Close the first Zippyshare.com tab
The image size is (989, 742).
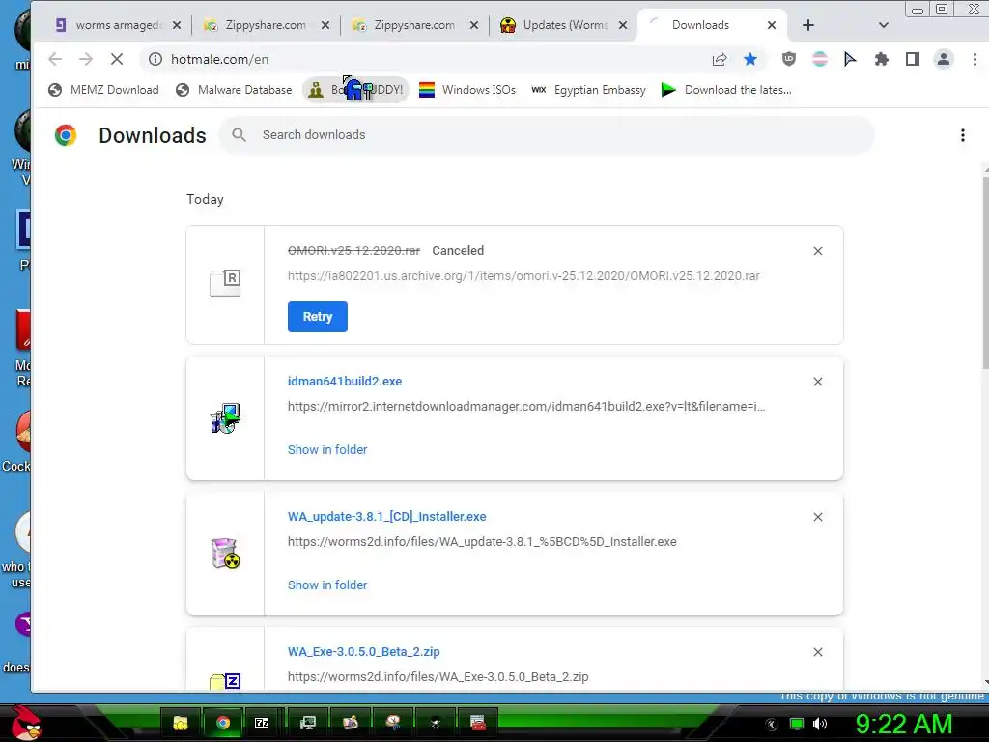[325, 25]
